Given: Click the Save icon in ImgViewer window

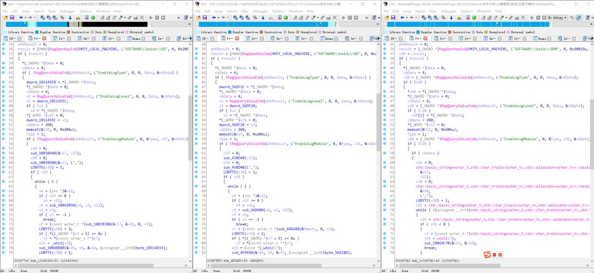Looking at the screenshot, I should [x=12, y=18].
